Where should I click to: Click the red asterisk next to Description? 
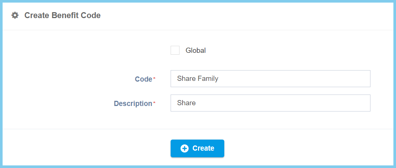154,103
